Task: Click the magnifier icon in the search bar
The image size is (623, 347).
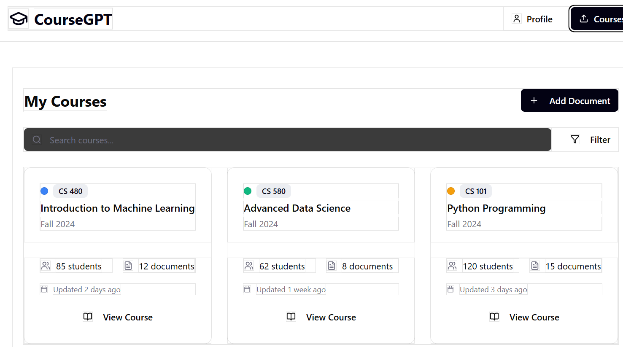Action: click(37, 140)
